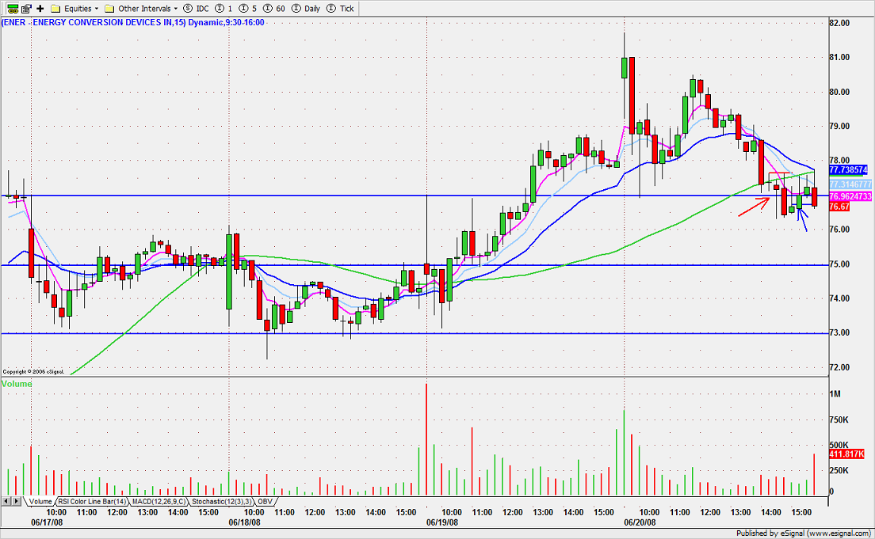
Task: Select the IDC symbol button
Action: point(196,9)
